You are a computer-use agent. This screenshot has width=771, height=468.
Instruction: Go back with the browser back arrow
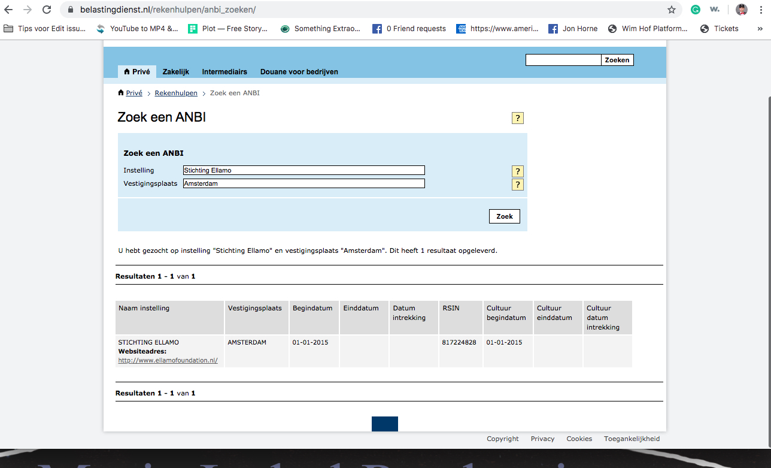(x=8, y=10)
